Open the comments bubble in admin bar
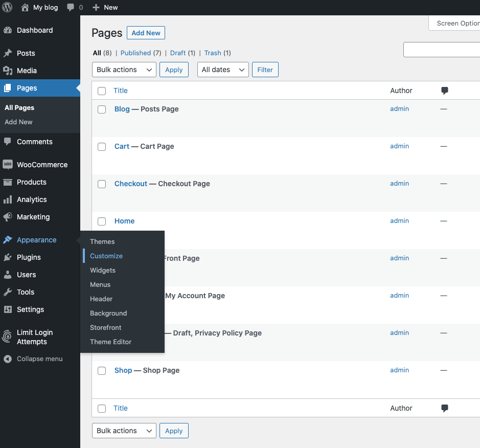480x448 pixels. click(71, 7)
